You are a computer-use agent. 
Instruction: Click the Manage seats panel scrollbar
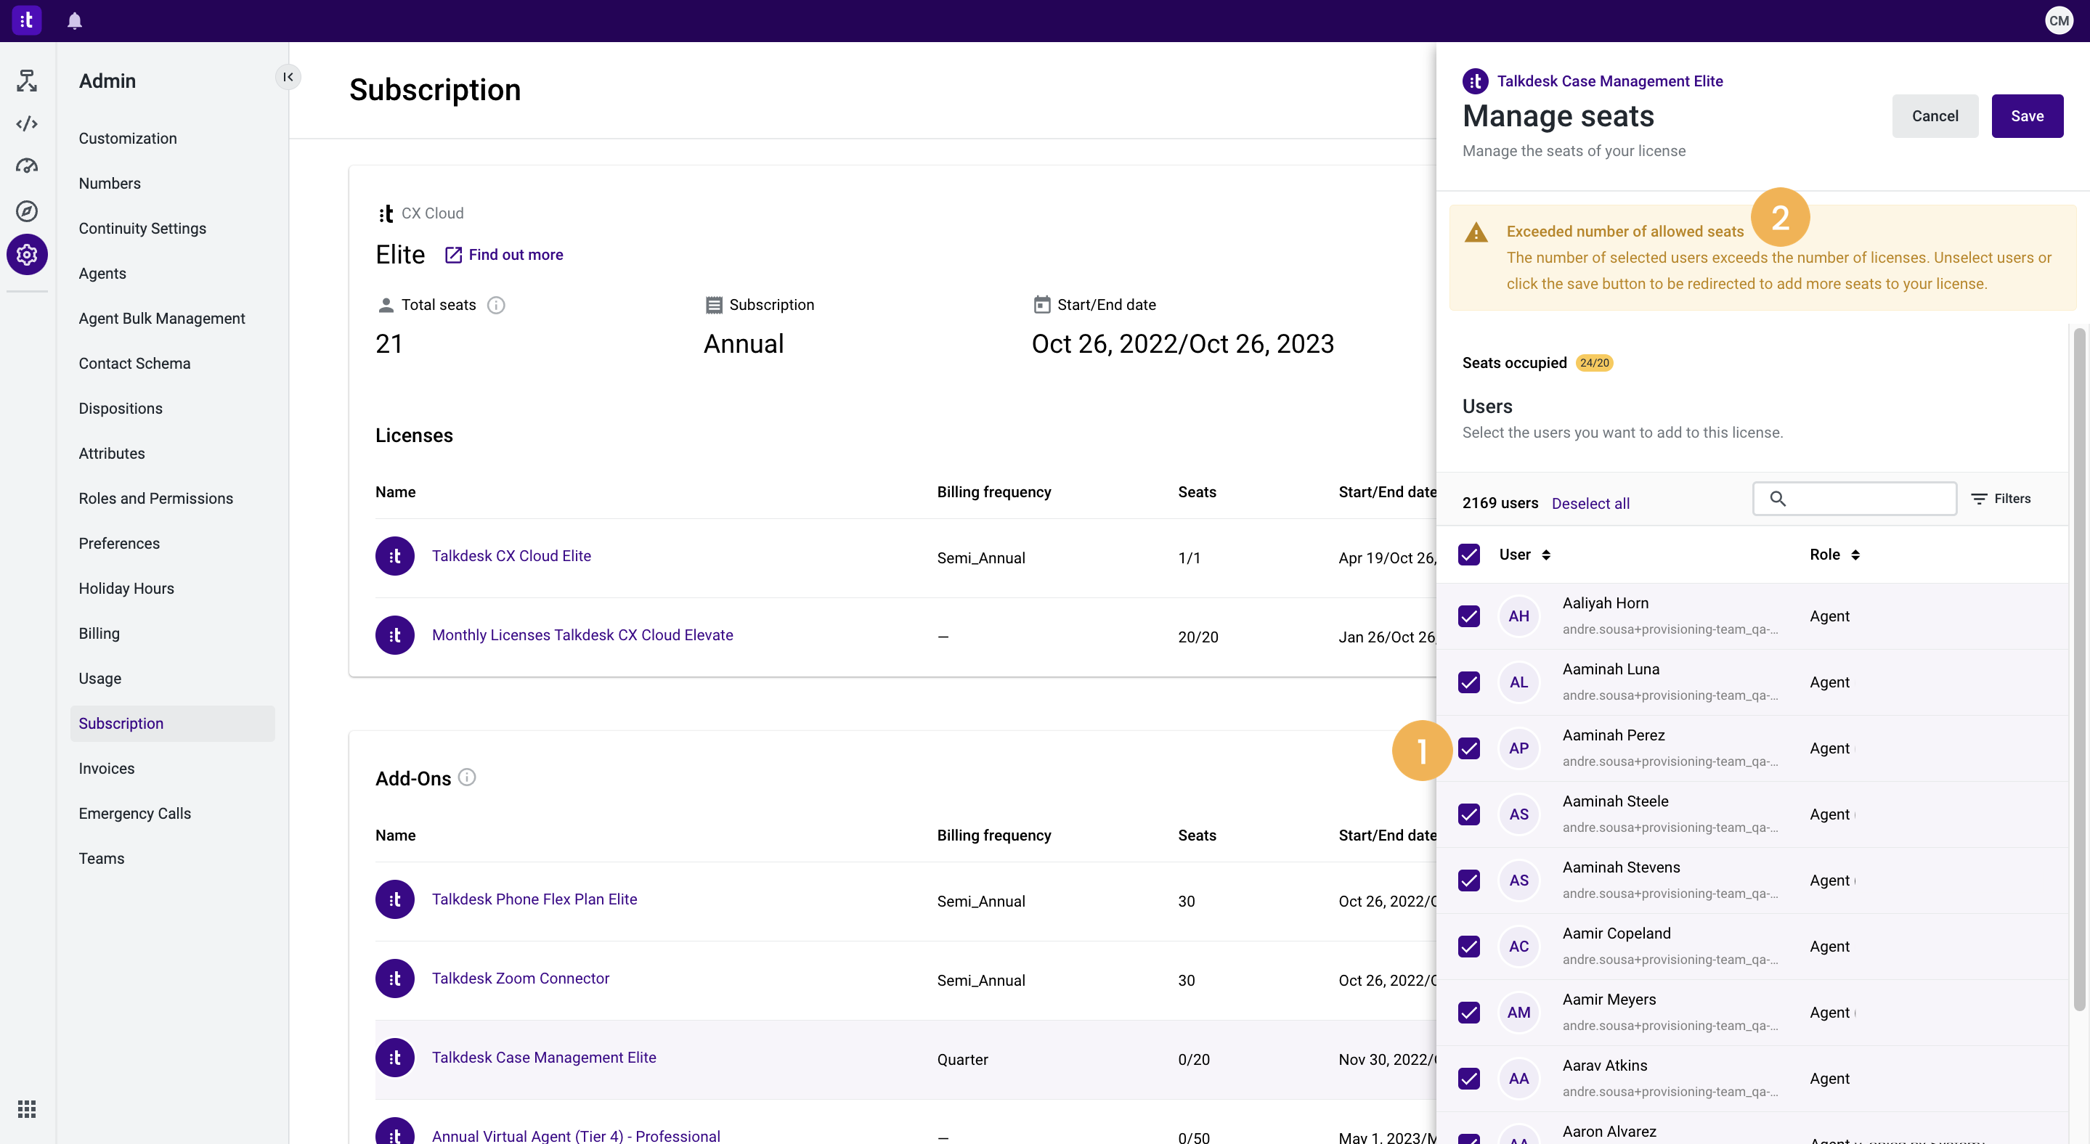pyautogui.click(x=2078, y=669)
